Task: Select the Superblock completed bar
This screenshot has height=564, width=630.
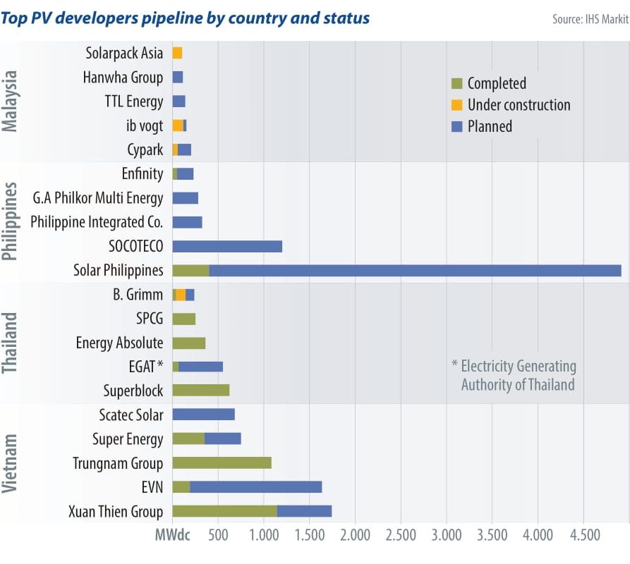Action: click(200, 391)
